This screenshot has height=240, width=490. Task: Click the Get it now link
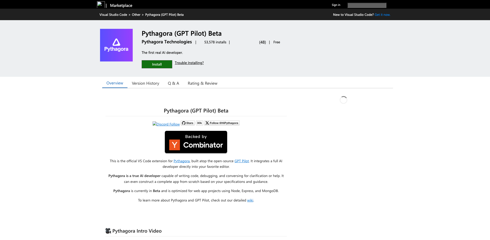(382, 15)
